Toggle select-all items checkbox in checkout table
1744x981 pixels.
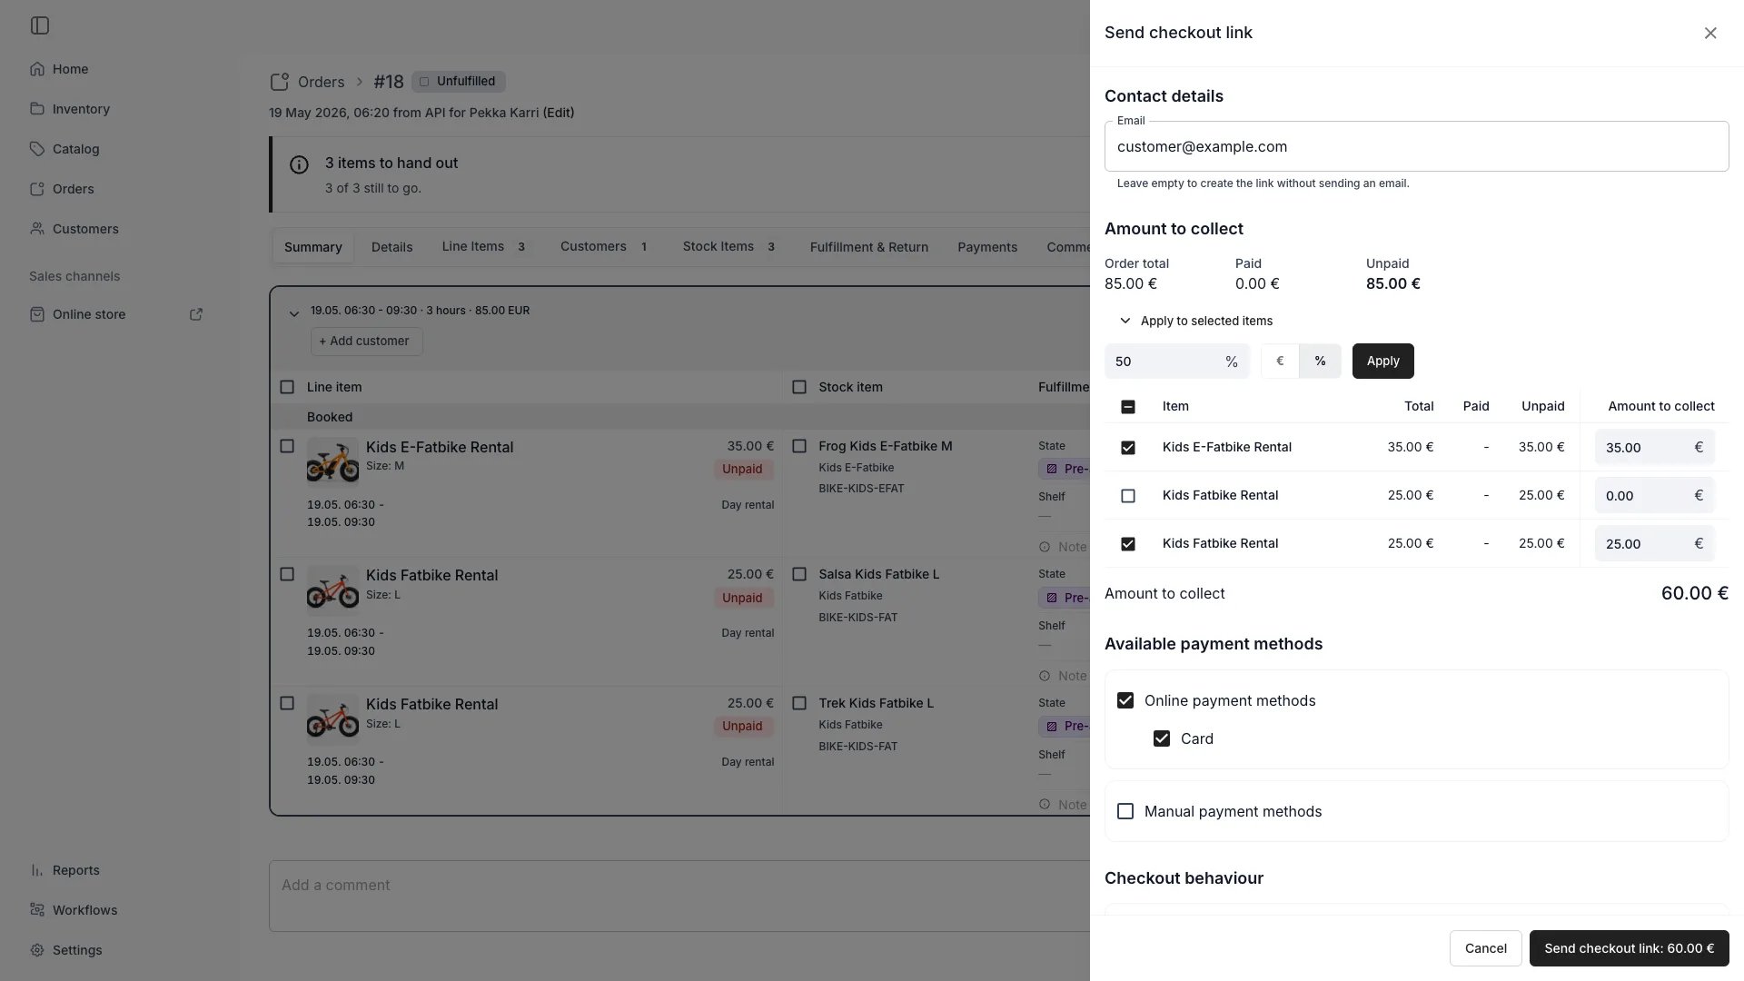(1128, 407)
